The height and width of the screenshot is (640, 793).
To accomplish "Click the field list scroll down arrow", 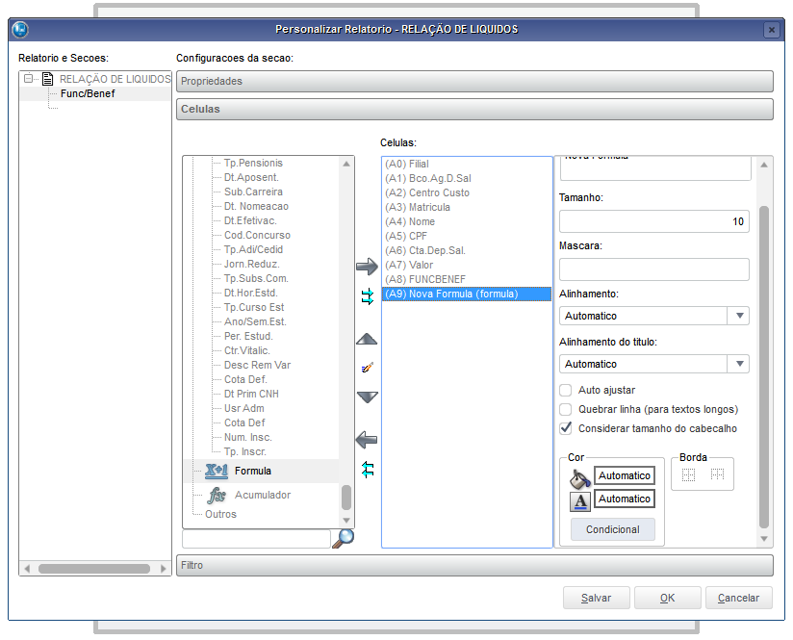I will click(346, 520).
